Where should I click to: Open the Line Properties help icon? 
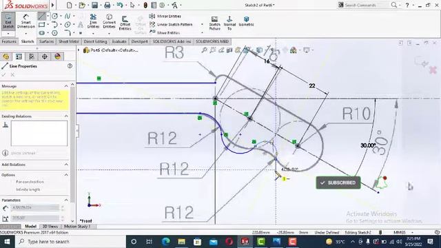[x=70, y=66]
